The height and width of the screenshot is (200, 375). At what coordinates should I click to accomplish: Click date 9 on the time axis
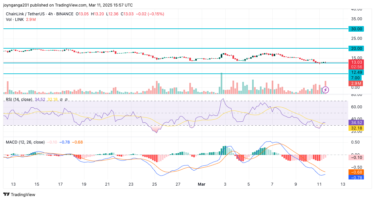pos(296,184)
